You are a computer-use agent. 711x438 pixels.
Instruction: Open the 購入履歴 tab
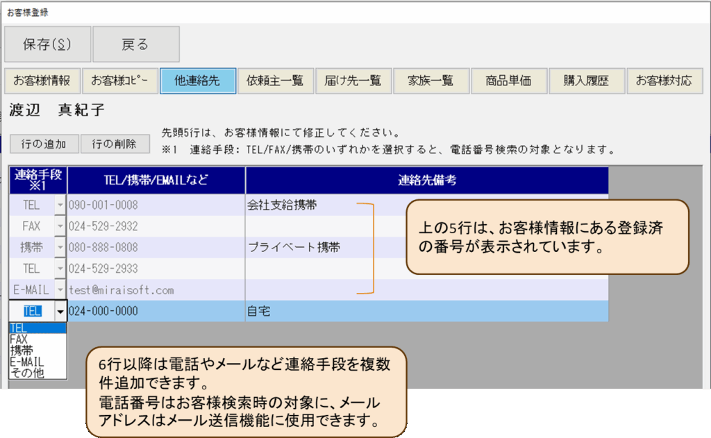[x=587, y=81]
